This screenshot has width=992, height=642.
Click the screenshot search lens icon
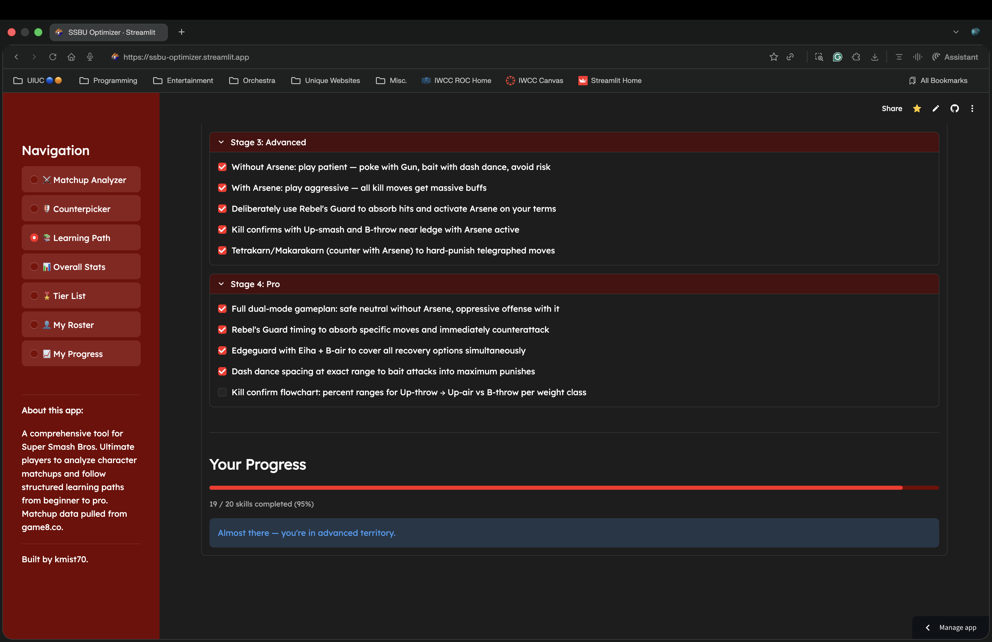tap(819, 57)
